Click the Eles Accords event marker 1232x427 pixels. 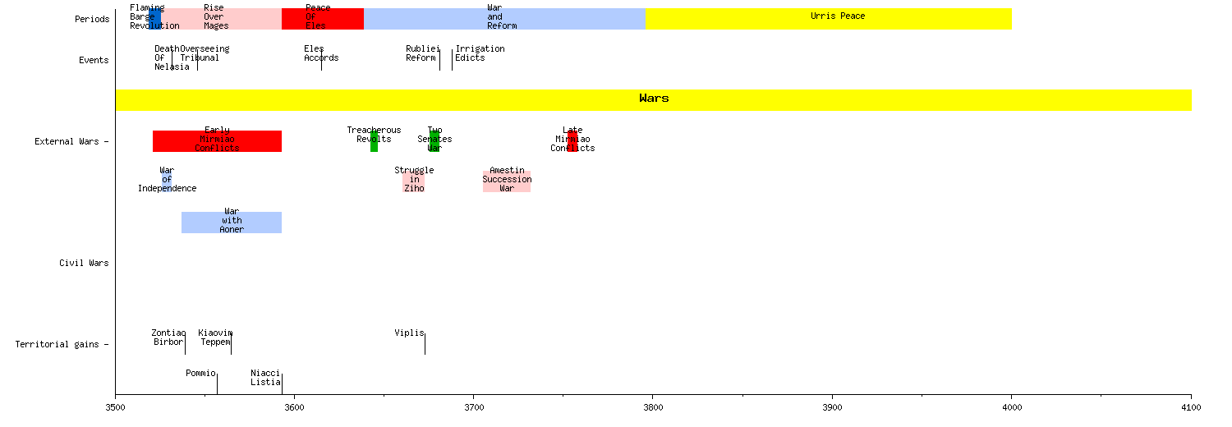pos(321,59)
